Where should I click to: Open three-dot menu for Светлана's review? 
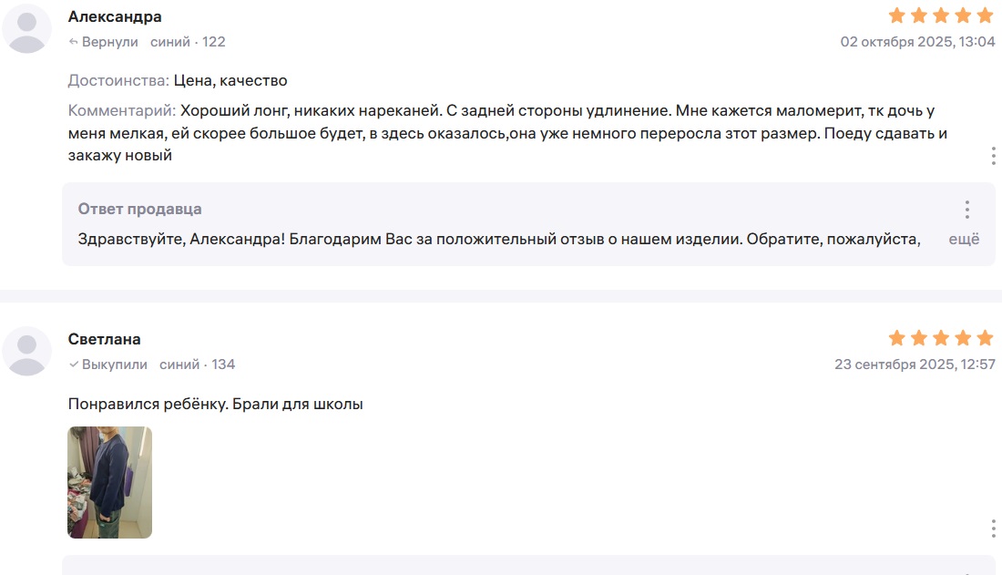993,529
